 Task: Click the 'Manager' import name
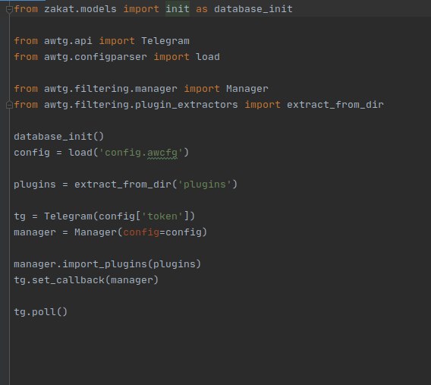[x=247, y=89]
